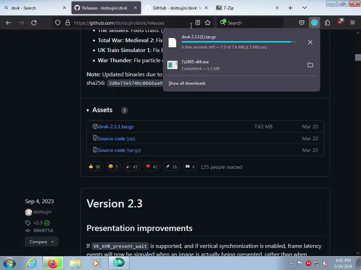Click the party reaction with 43

coord(132,167)
